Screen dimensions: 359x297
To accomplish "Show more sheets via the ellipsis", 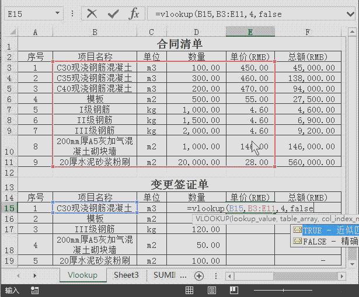I will coord(183,276).
